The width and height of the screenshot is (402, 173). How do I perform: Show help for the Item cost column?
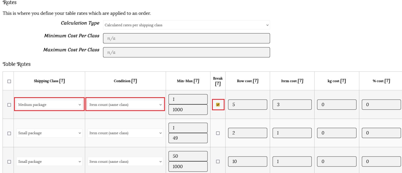pos(300,81)
